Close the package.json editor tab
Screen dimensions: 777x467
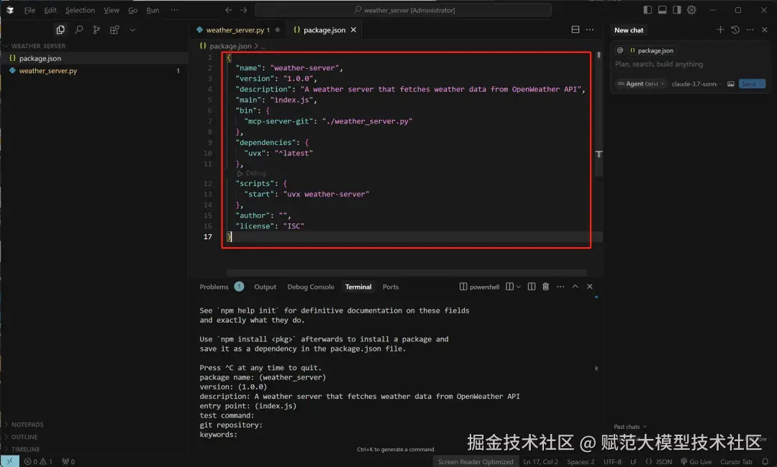pyautogui.click(x=353, y=29)
